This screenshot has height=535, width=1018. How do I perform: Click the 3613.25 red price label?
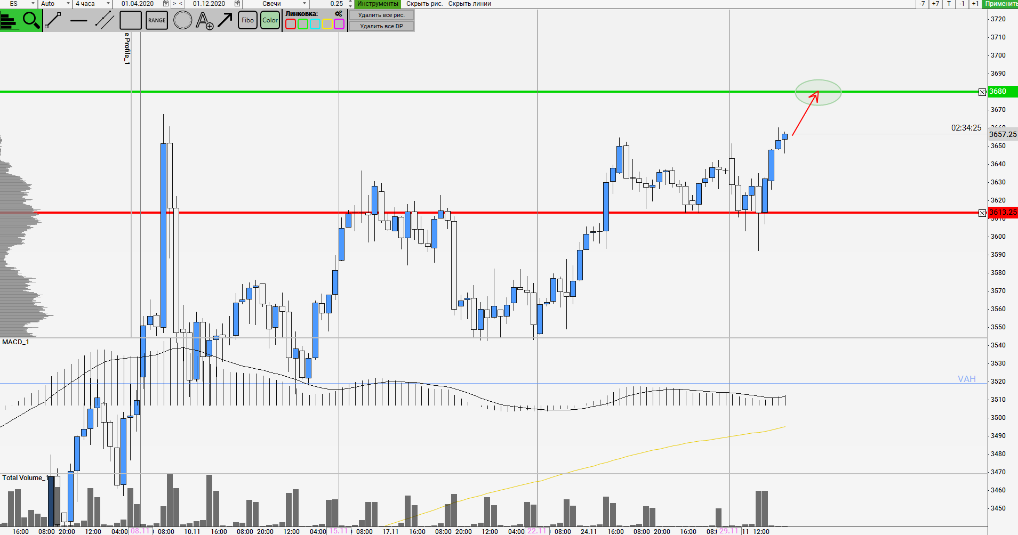pyautogui.click(x=1003, y=213)
